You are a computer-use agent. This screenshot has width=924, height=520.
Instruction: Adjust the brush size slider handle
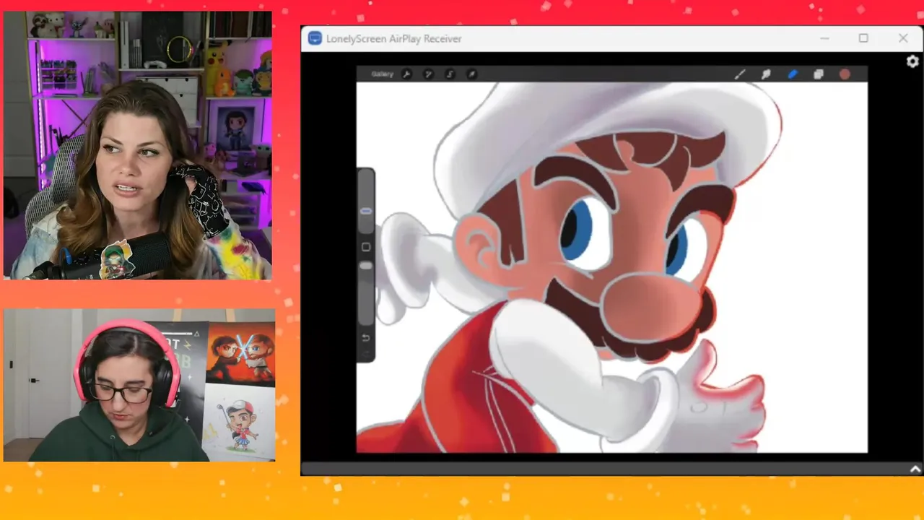tap(366, 211)
